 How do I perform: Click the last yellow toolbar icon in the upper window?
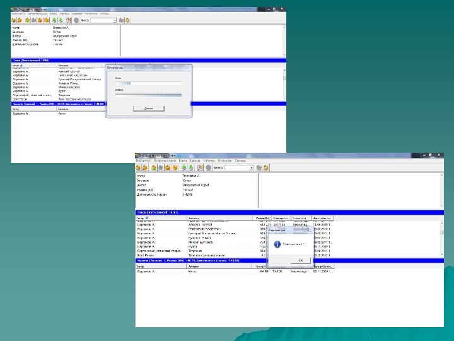(127, 20)
